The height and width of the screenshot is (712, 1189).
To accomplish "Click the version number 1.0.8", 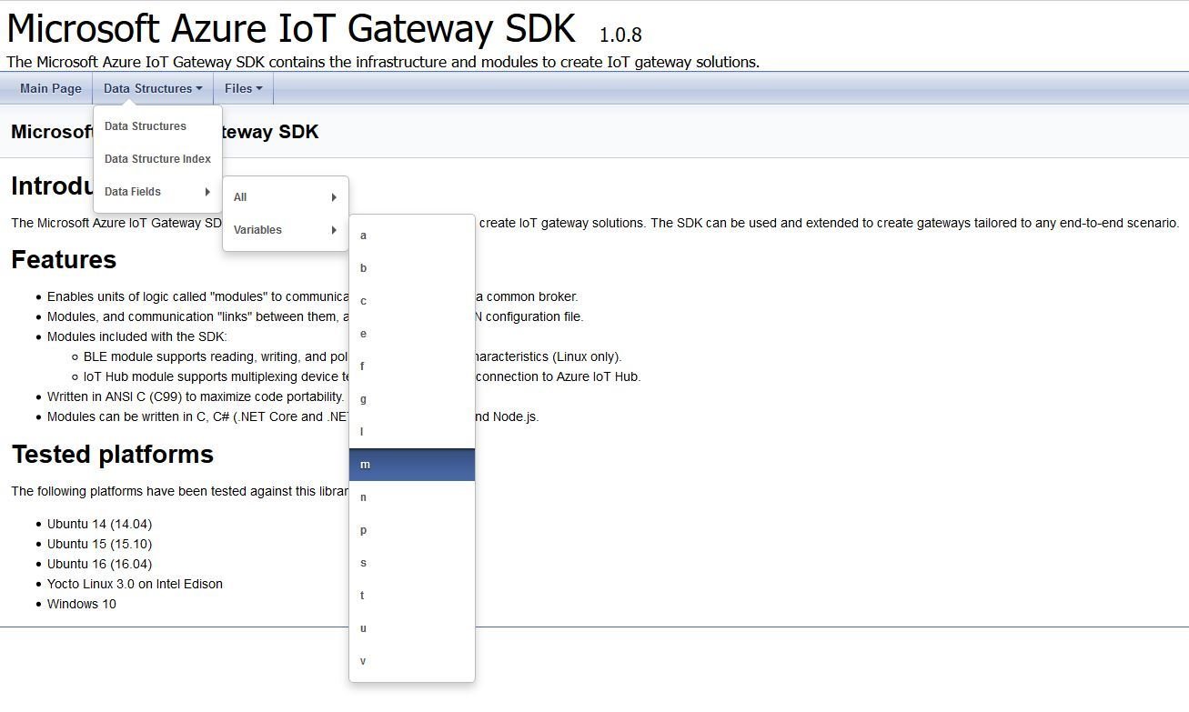I will [620, 35].
